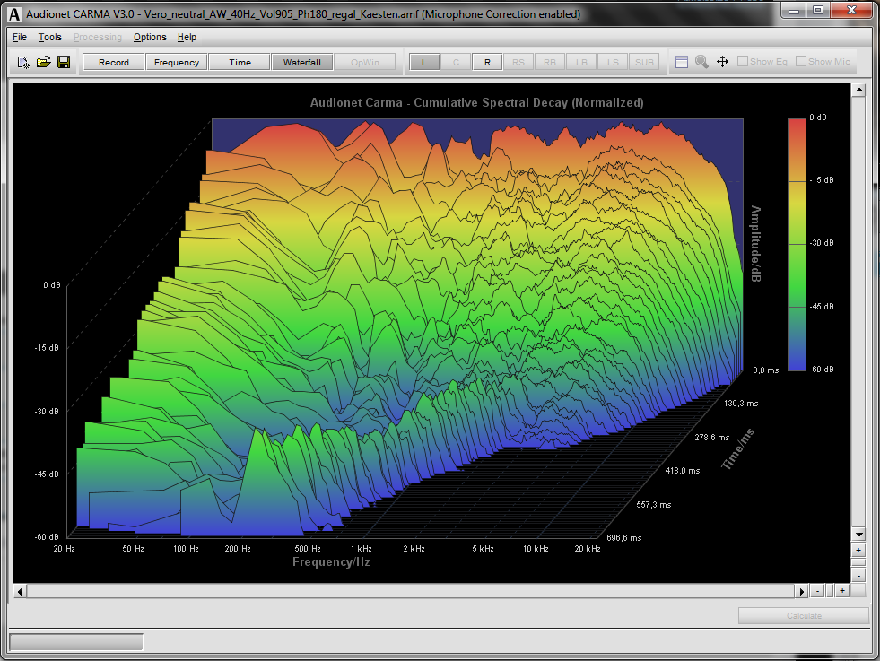Open the Help menu

pos(187,37)
